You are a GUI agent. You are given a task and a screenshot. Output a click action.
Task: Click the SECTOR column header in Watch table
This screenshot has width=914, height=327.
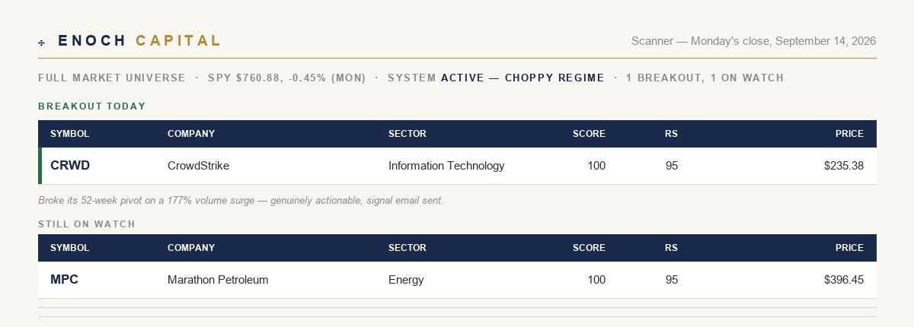[407, 248]
